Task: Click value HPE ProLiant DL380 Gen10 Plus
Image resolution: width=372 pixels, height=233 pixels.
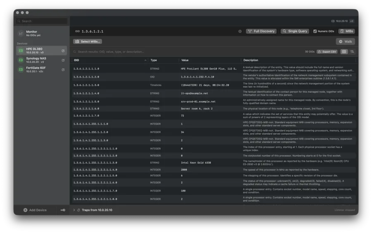Action: 209,69
